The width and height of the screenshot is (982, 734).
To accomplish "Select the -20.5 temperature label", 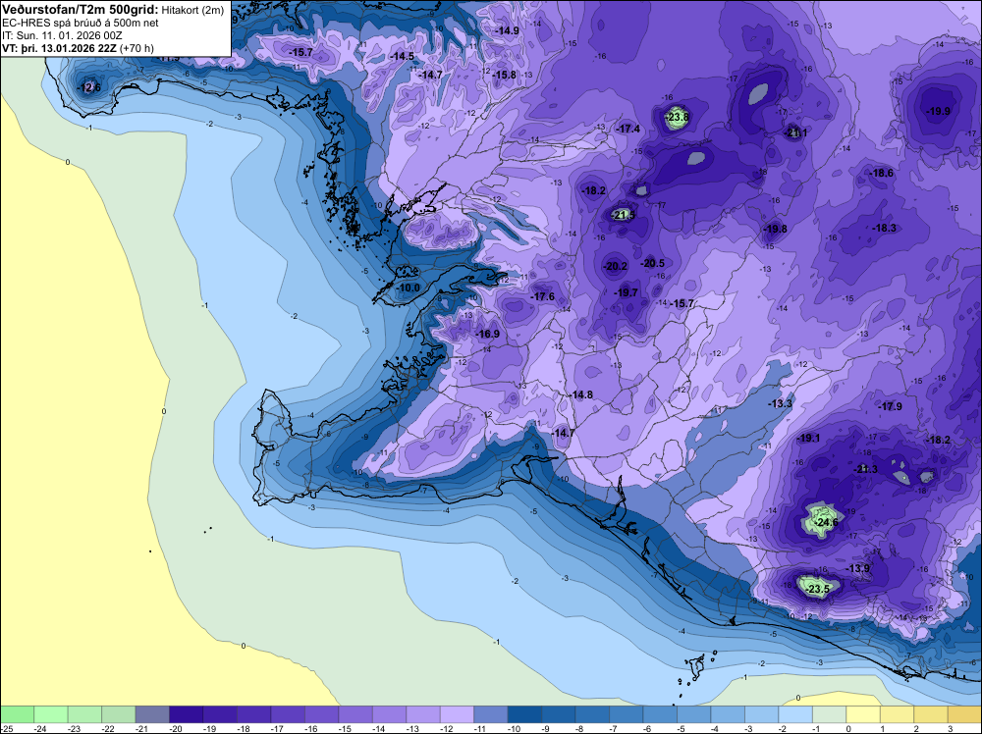I will pyautogui.click(x=652, y=263).
